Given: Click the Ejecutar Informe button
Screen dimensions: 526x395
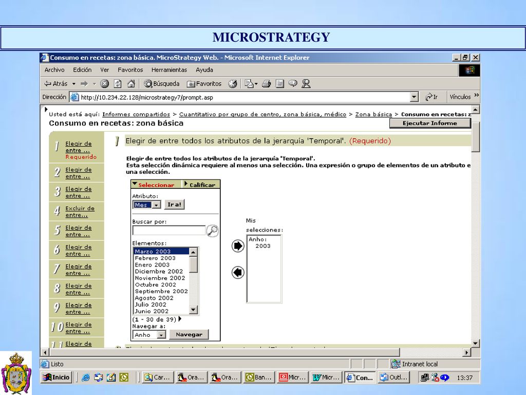Looking at the screenshot, I should (x=430, y=123).
